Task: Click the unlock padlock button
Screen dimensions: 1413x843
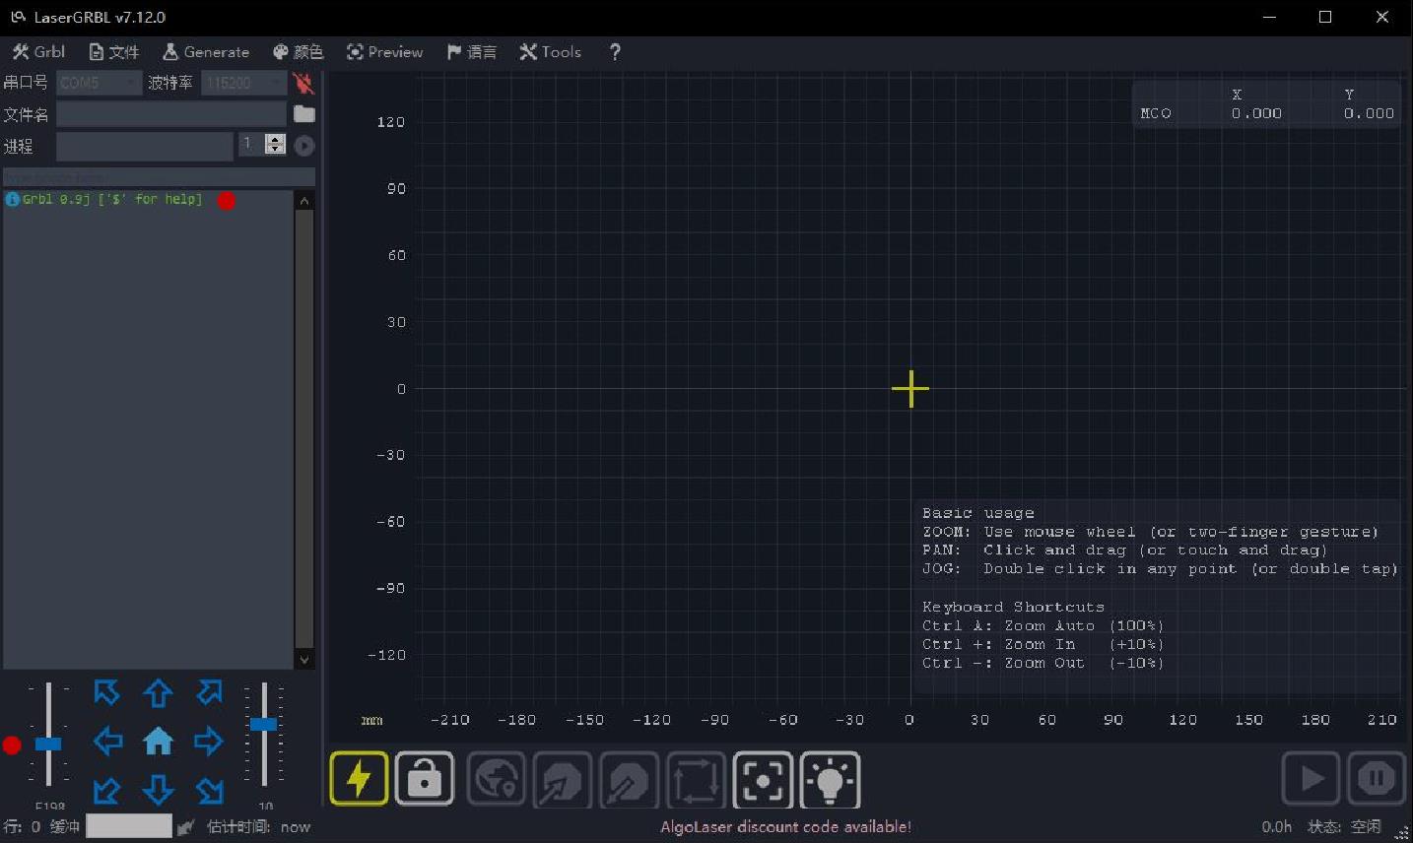Action: pos(425,779)
